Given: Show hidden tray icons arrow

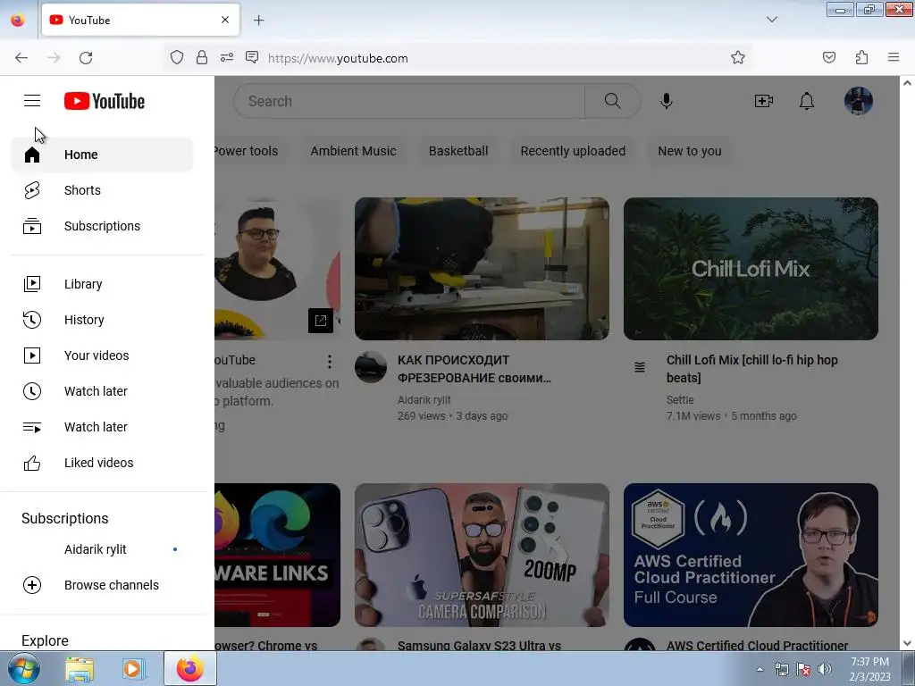Looking at the screenshot, I should [760, 669].
